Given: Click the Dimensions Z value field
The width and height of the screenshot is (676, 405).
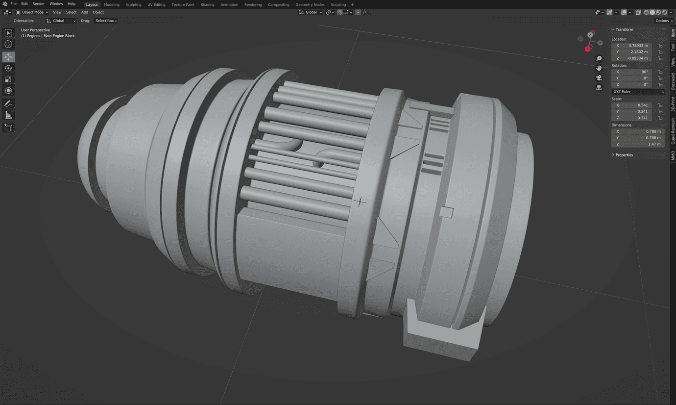Looking at the screenshot, I should coord(638,144).
